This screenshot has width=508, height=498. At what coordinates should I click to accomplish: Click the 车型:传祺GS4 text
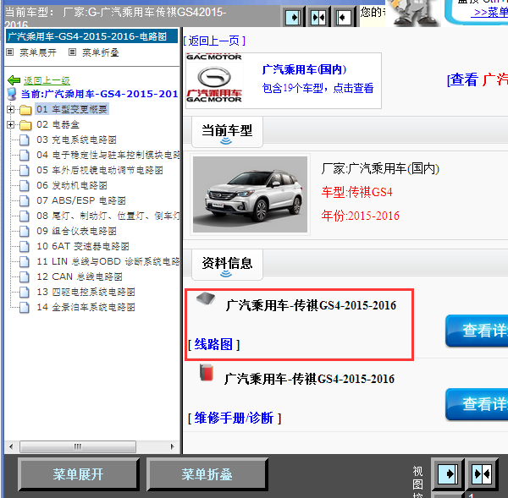(356, 192)
